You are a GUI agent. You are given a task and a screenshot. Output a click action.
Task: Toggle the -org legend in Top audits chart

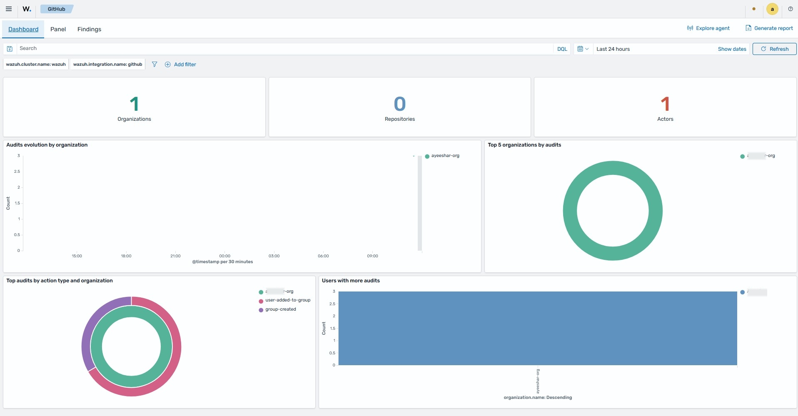coord(276,291)
